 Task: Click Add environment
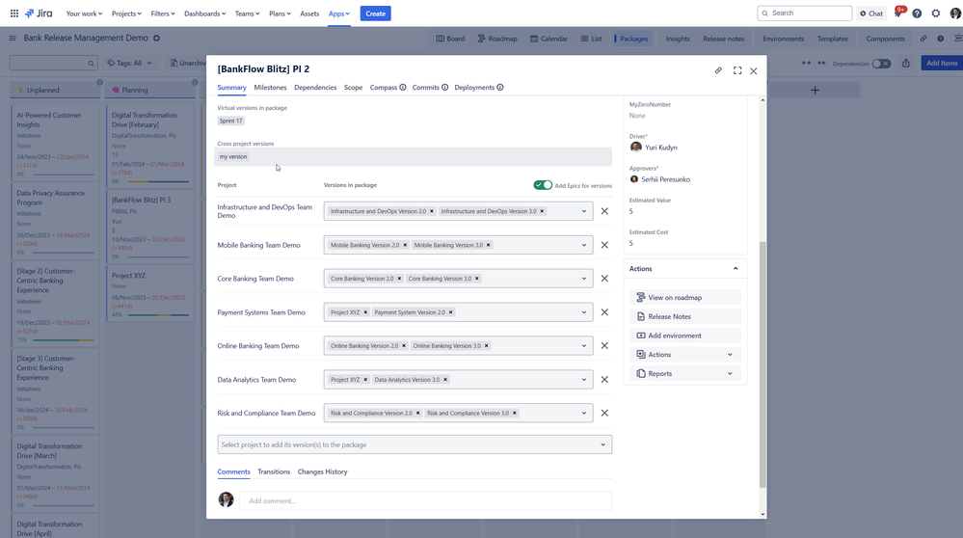click(x=685, y=336)
